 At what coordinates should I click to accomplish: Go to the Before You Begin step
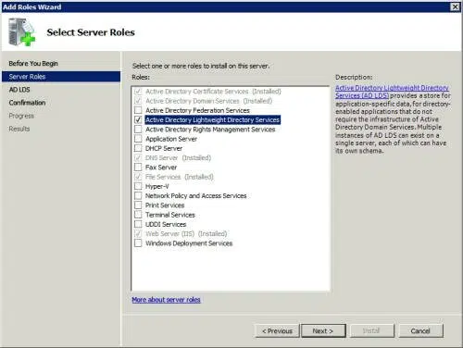point(33,64)
